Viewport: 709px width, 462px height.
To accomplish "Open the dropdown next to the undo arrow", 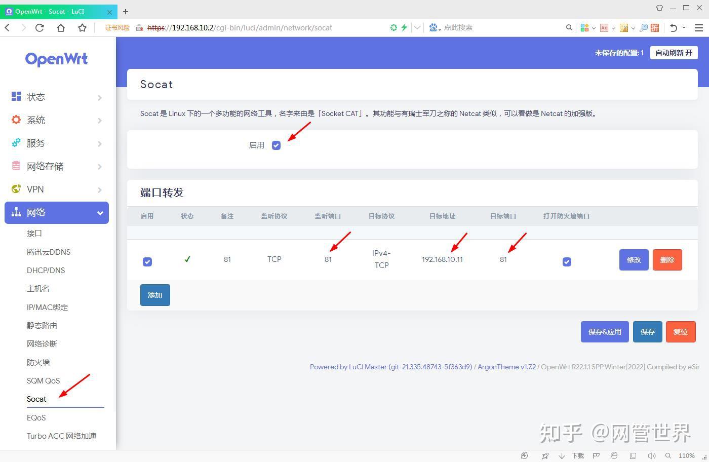I will 684,27.
